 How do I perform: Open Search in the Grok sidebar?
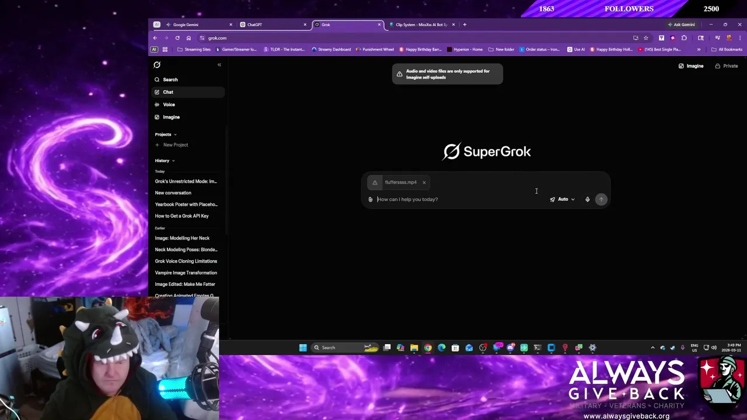pos(187,79)
